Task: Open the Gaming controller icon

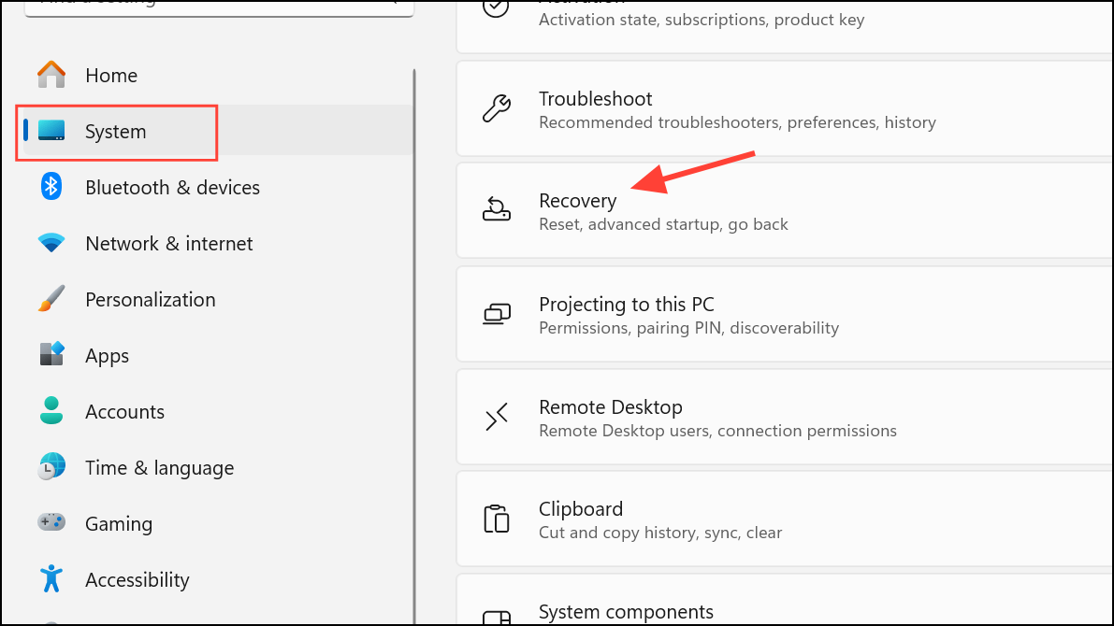Action: [51, 523]
